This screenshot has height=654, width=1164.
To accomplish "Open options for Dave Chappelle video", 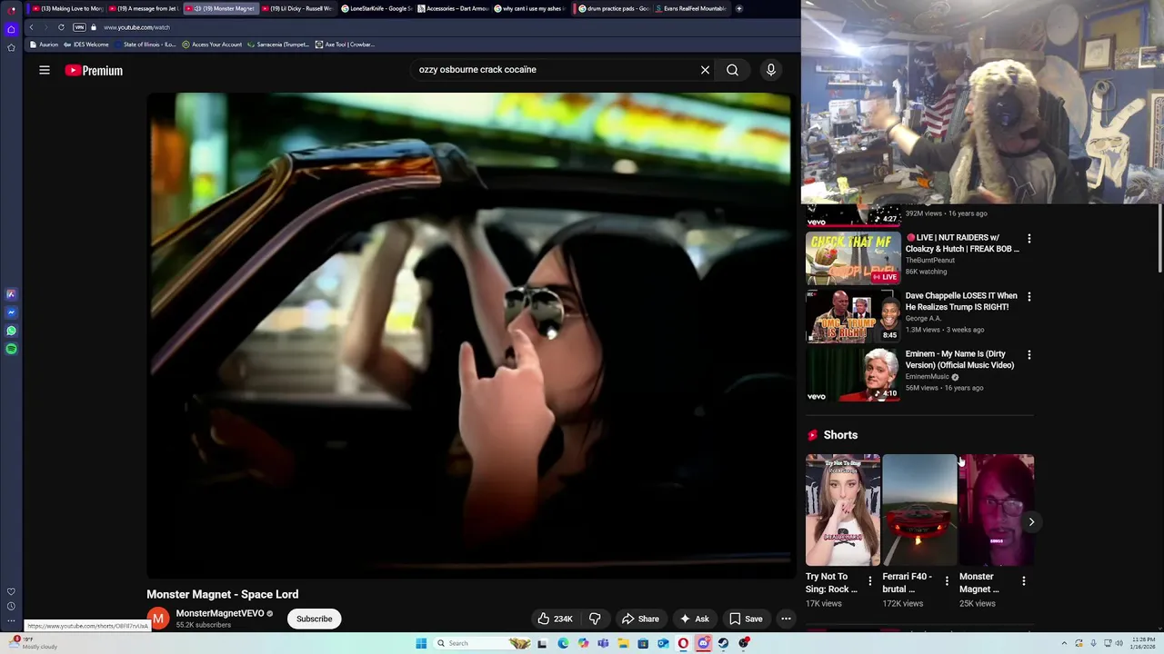I will pyautogui.click(x=1029, y=297).
